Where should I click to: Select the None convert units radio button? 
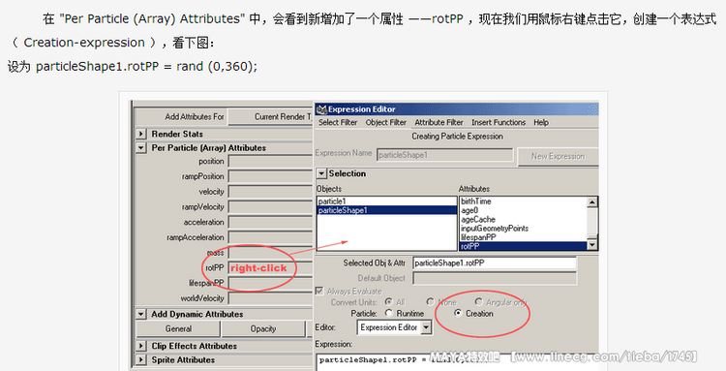[x=430, y=302]
